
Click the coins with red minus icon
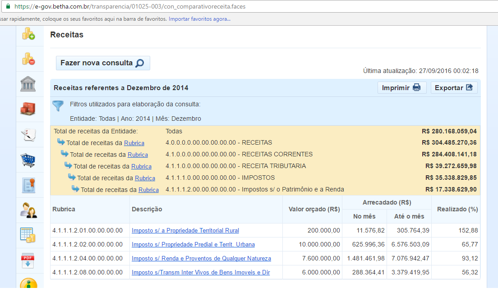pos(29,59)
